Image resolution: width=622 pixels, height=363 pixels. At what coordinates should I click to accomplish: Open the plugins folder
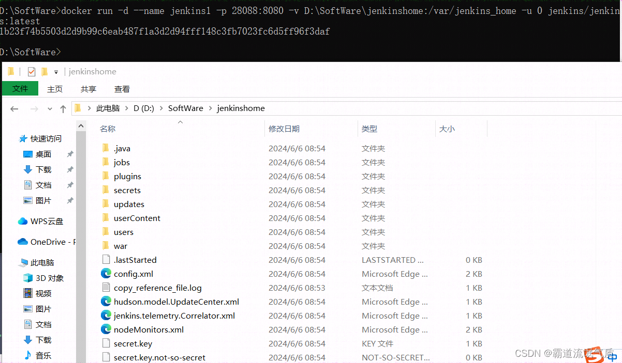click(127, 176)
